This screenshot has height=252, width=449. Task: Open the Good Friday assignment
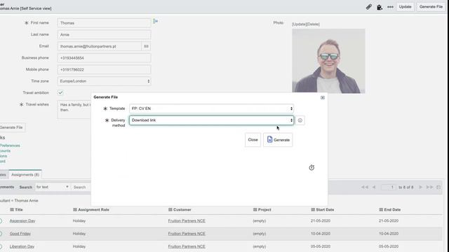[x=20, y=234]
